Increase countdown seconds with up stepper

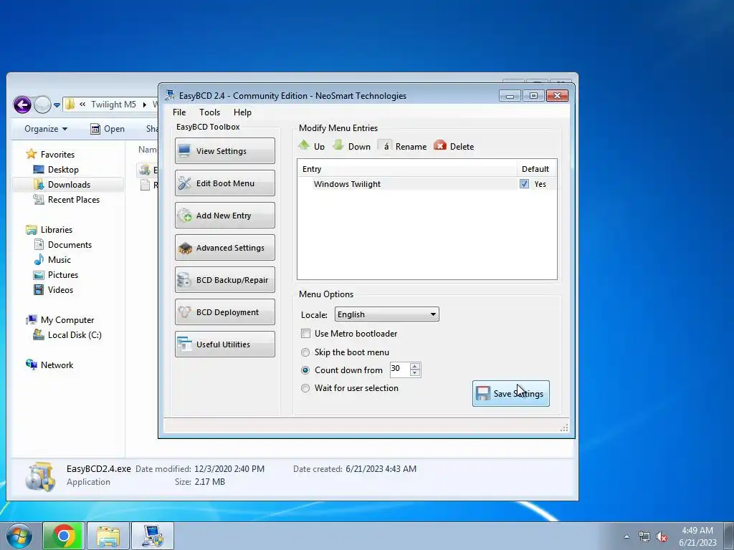[415, 366]
